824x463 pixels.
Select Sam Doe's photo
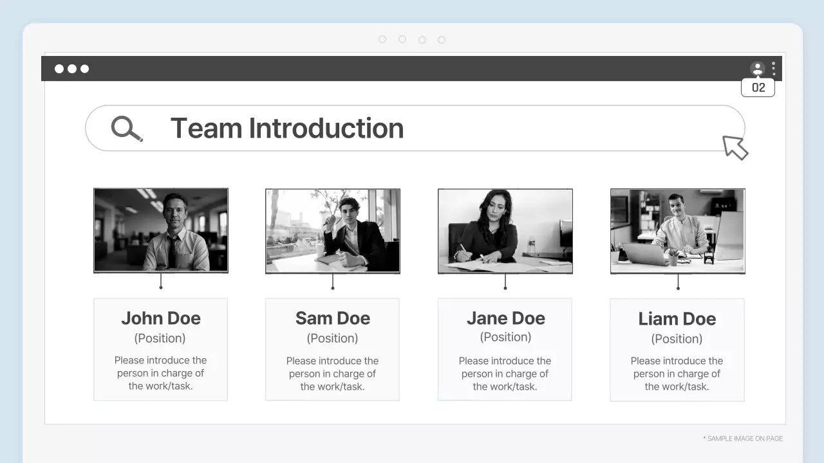(x=333, y=230)
